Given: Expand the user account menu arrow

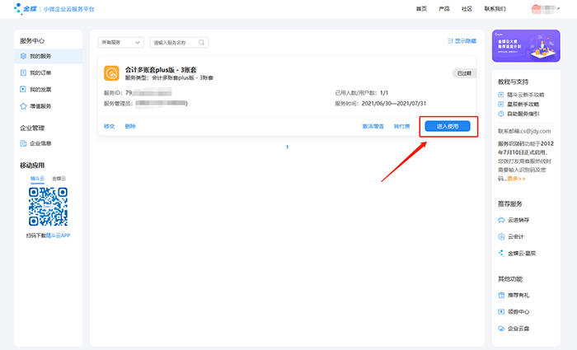Looking at the screenshot, I should point(559,8).
